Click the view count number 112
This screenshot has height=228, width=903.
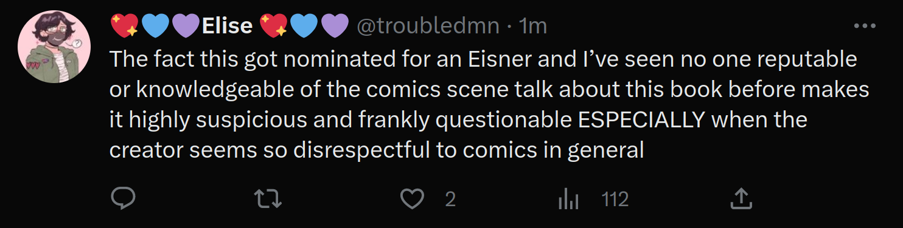click(x=615, y=199)
